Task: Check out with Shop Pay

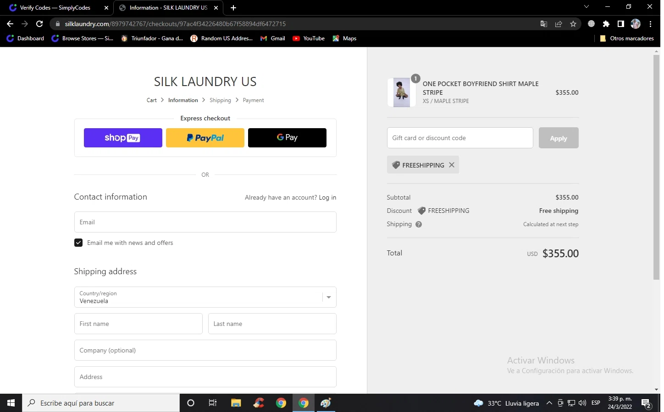Action: pyautogui.click(x=123, y=138)
